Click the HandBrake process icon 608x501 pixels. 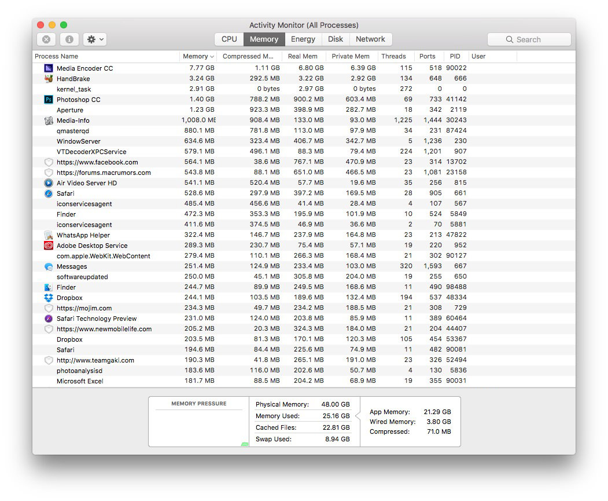coord(49,79)
